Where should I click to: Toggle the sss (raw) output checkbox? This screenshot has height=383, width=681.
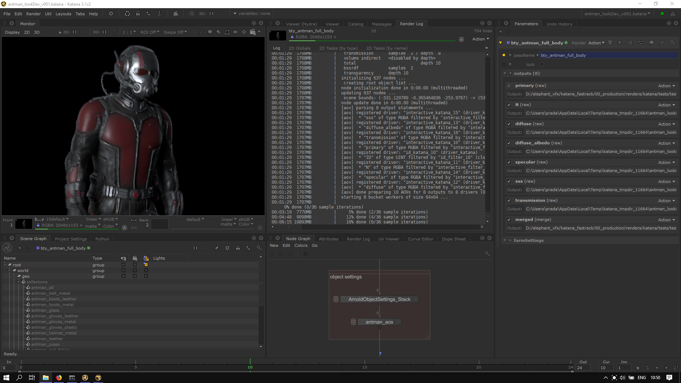pos(509,181)
